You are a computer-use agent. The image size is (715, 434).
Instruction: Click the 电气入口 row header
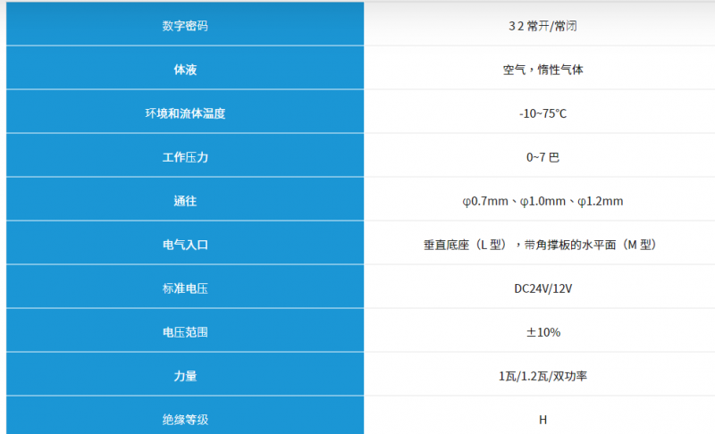tap(185, 245)
